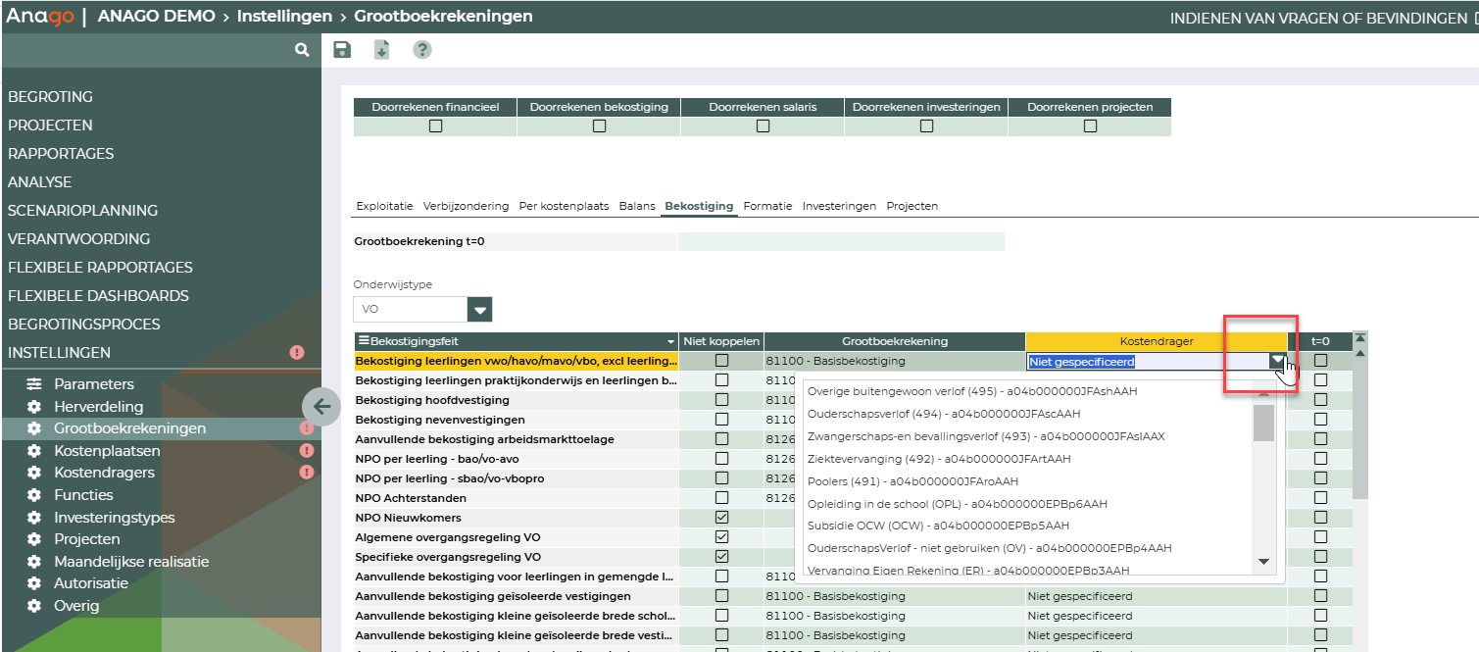Click the Grootboekrekening t=0 input field
1479x652 pixels.
(x=841, y=241)
